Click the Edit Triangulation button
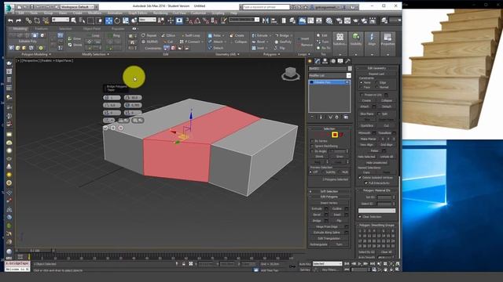 coord(329,238)
